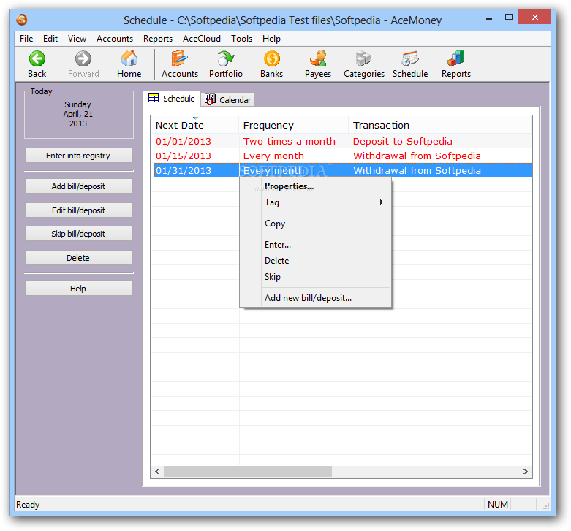571x531 pixels.
Task: Click today's date 'April, 21' text
Action: click(x=78, y=114)
